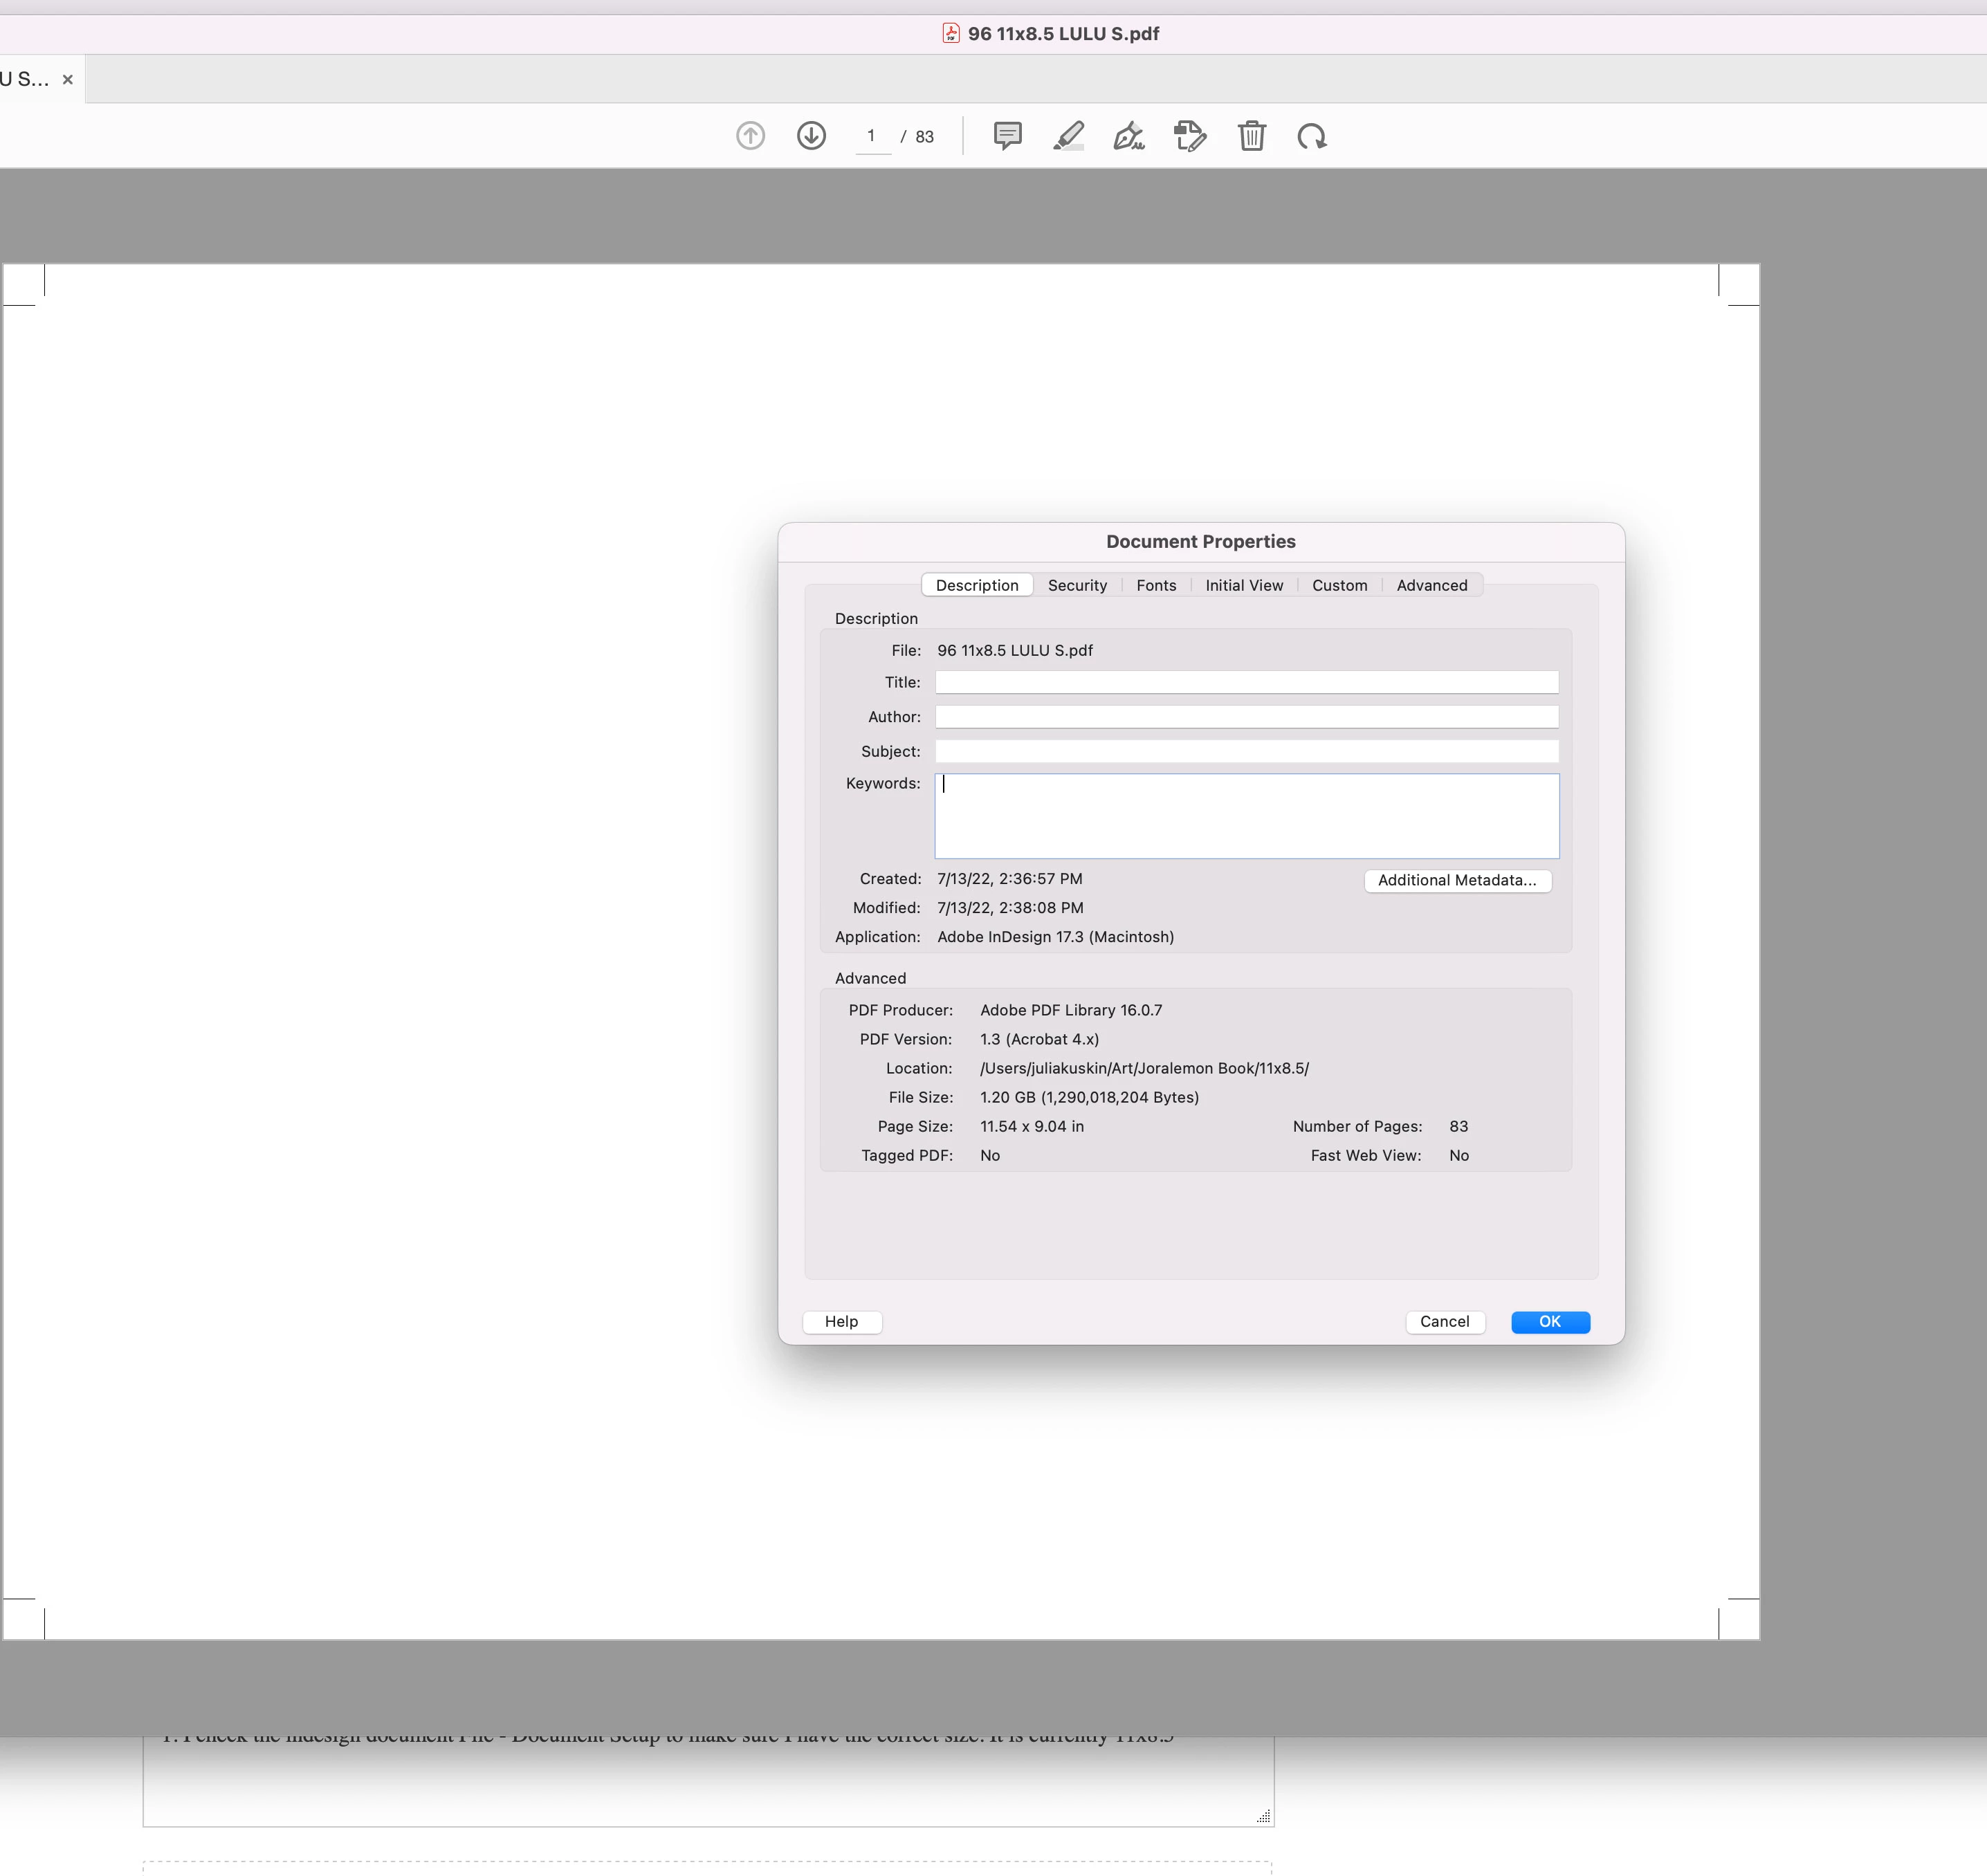
Task: Go to the previous page with up arrow
Action: (x=750, y=136)
